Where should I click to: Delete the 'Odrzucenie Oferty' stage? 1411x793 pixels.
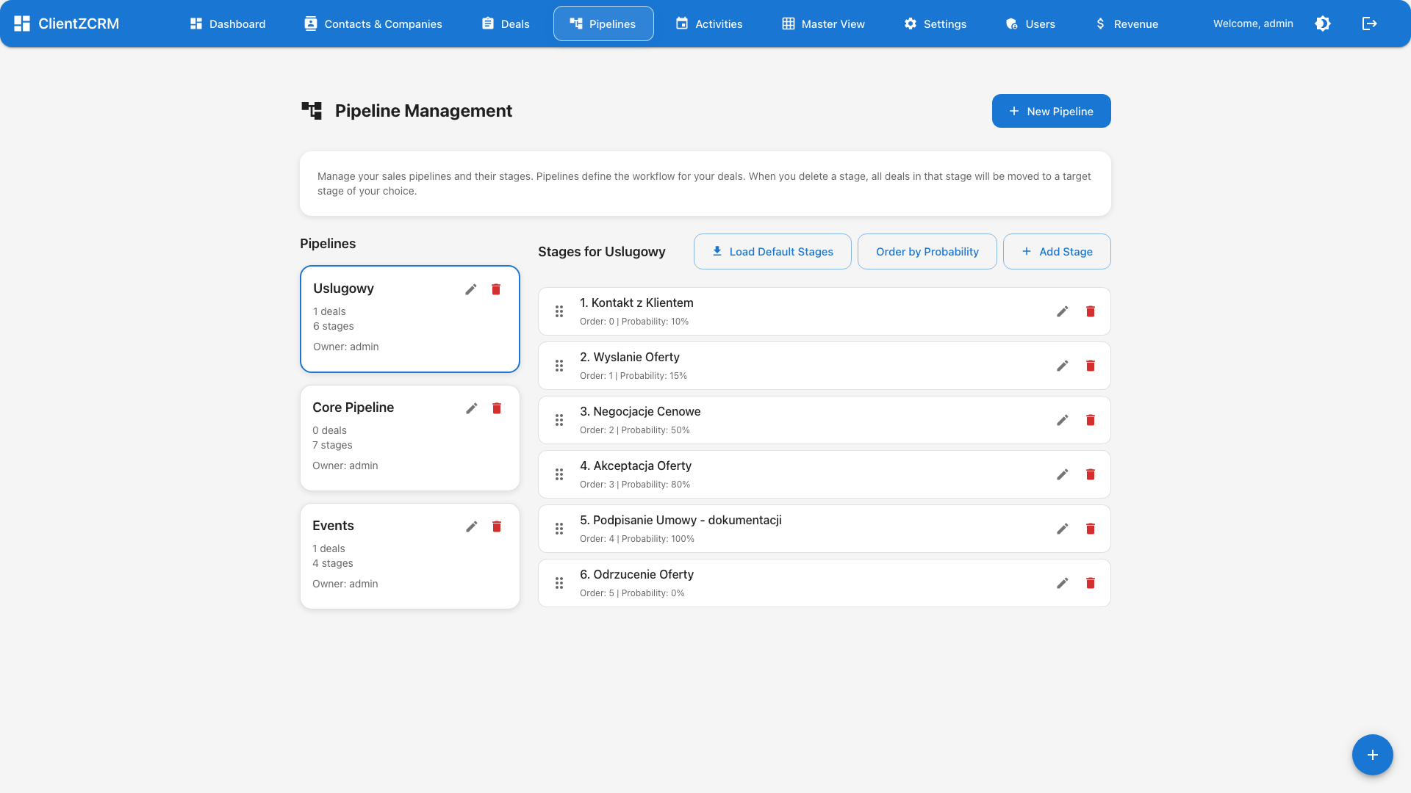tap(1091, 583)
